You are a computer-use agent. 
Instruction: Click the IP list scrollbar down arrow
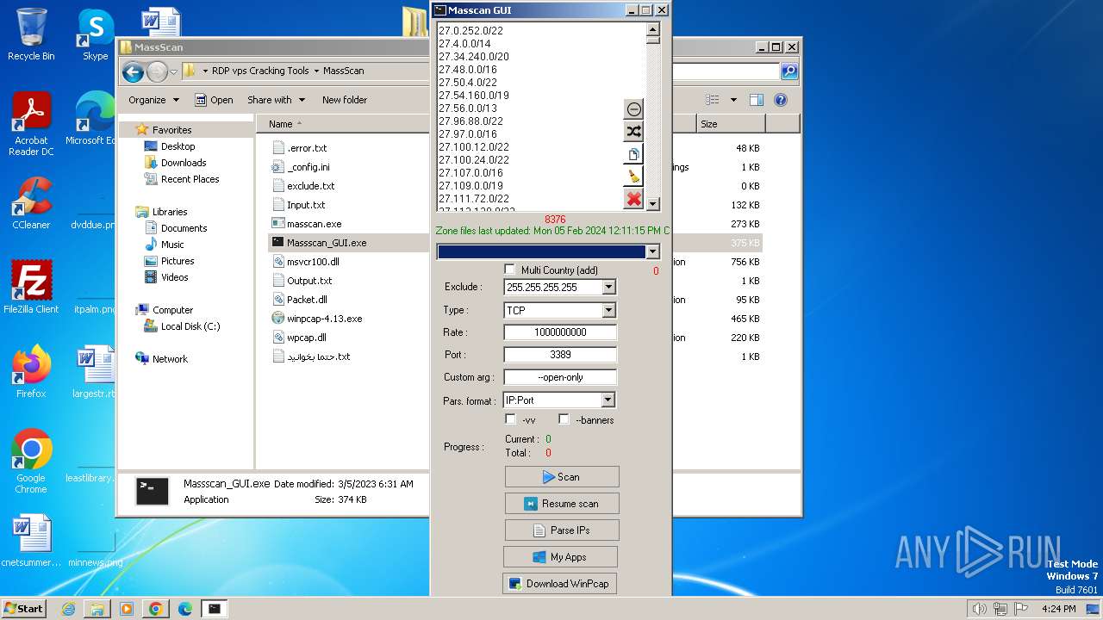(653, 204)
